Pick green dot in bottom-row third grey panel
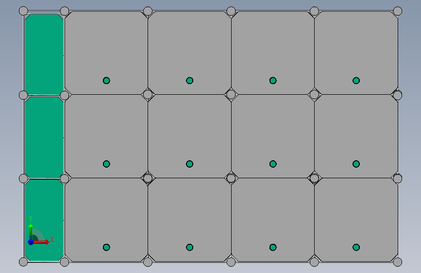Image resolution: width=421 pixels, height=273 pixels. point(273,247)
